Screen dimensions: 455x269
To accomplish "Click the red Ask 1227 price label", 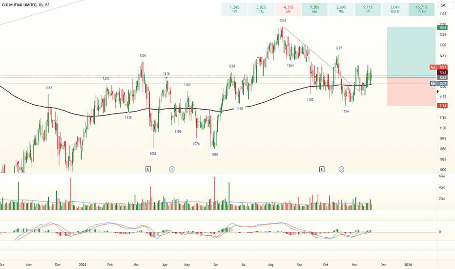I will point(438,67).
